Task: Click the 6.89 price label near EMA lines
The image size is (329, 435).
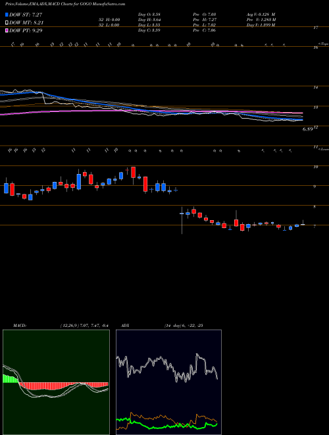Action: pos(307,129)
